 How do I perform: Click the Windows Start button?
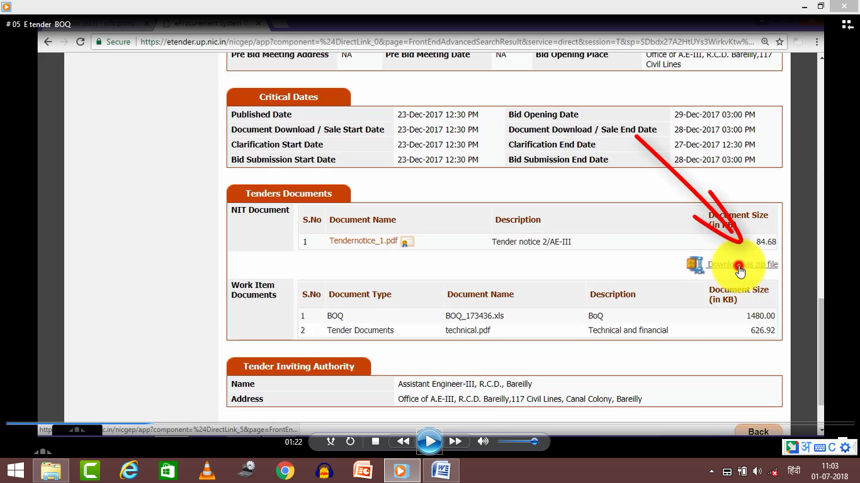(16, 470)
